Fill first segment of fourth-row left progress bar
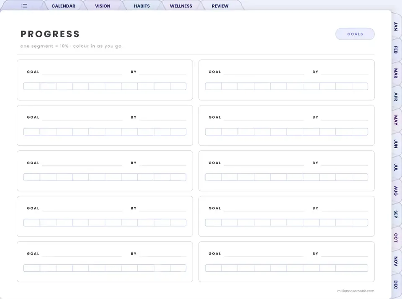 [x=31, y=223]
